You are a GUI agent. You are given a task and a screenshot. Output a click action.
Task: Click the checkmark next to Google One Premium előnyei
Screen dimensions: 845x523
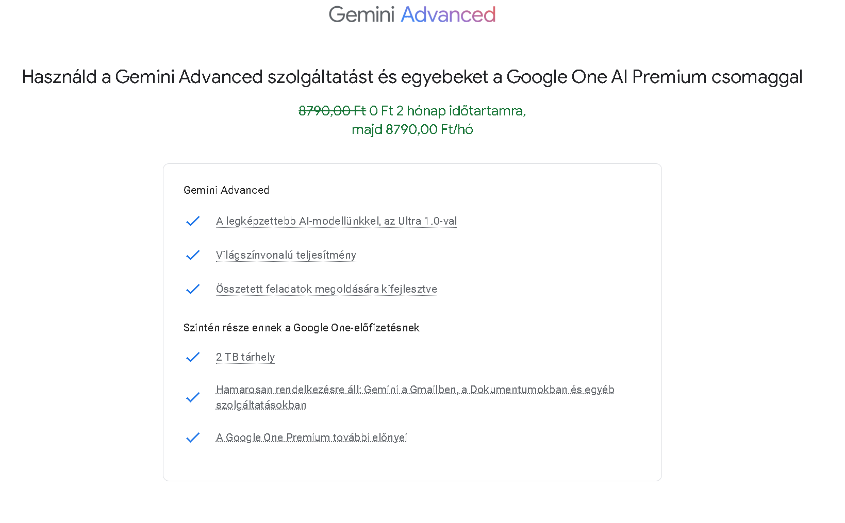[x=193, y=437]
